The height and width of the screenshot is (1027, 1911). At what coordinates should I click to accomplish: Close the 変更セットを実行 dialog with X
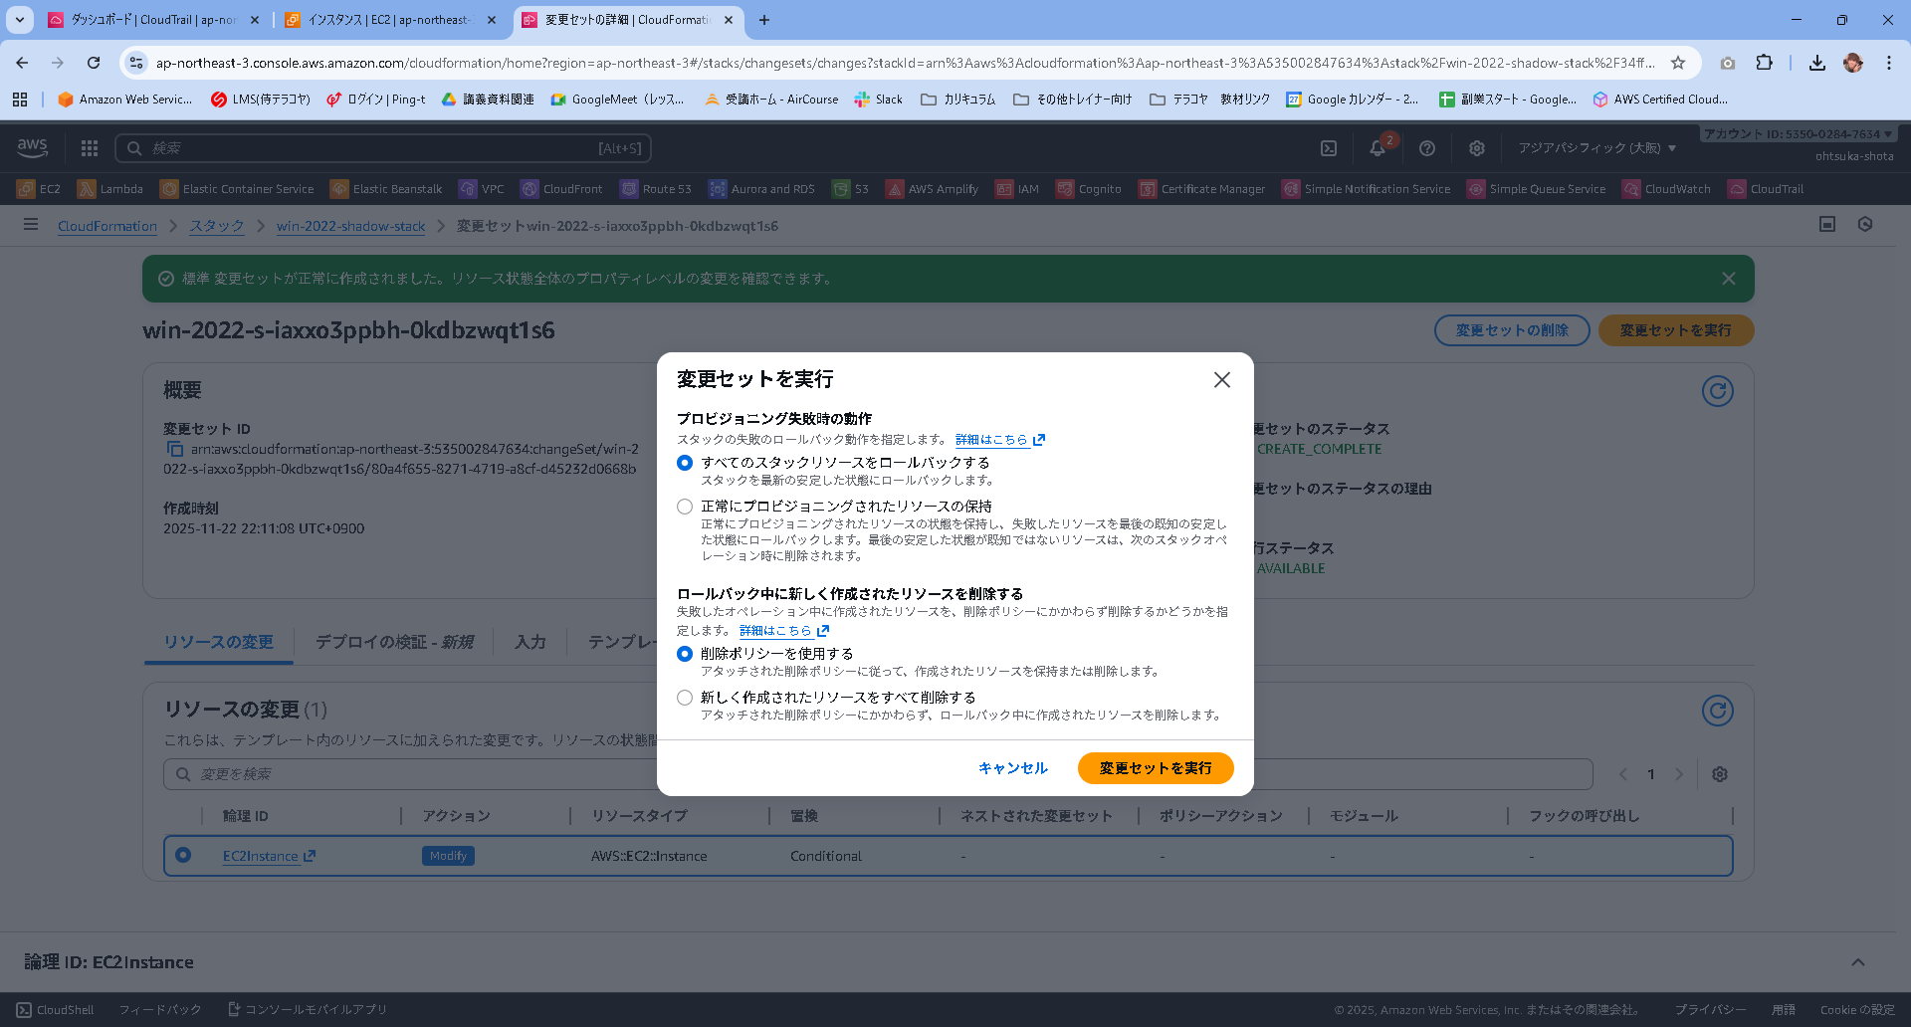click(1222, 380)
